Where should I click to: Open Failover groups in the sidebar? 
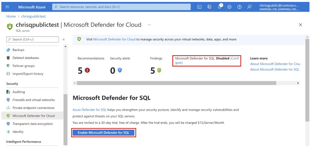point(23,66)
